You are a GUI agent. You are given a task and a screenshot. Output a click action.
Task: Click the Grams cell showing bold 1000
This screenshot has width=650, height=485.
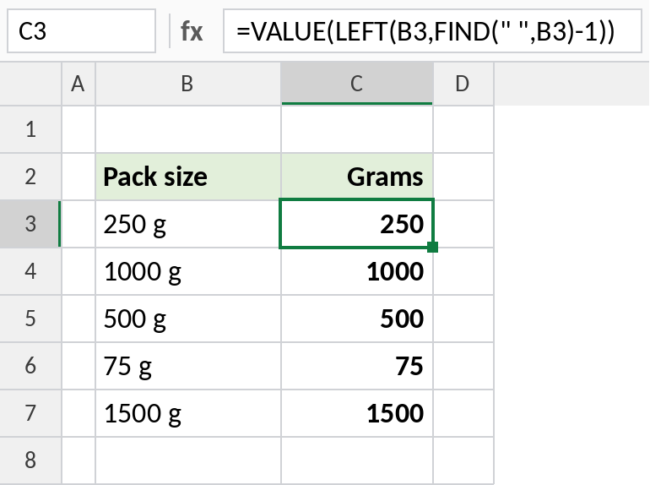pyautogui.click(x=357, y=271)
